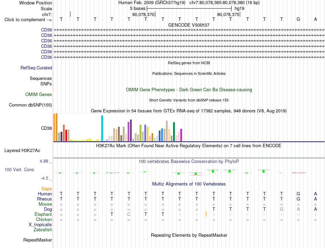The height and width of the screenshot is (248, 325).
Task: Click the G base in the complement sequence row
Action: (298, 19)
